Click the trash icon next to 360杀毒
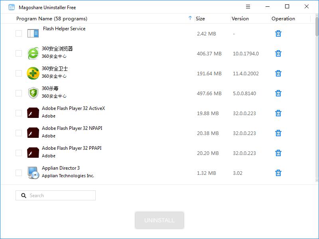 pyautogui.click(x=278, y=93)
